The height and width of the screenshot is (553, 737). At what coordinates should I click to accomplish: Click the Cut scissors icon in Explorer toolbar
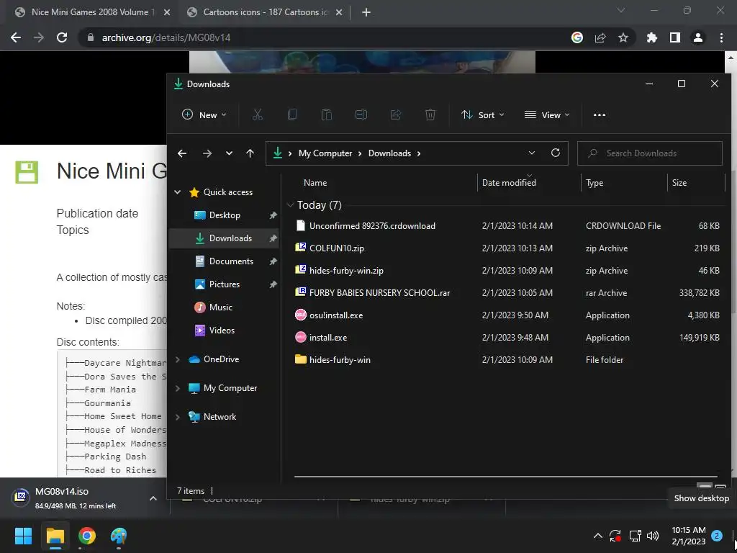click(258, 114)
